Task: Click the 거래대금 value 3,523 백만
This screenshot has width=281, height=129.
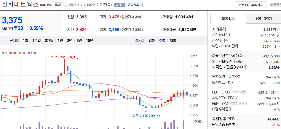Action: click(x=187, y=30)
